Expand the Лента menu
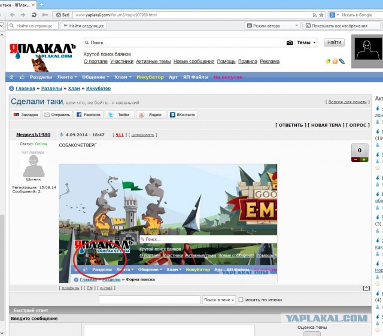This screenshot has width=383, height=336. click(67, 77)
